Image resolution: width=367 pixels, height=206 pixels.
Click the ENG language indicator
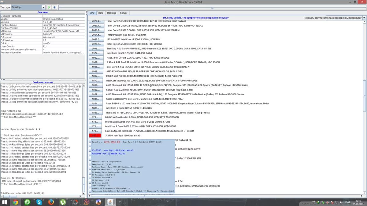(x=348, y=202)
